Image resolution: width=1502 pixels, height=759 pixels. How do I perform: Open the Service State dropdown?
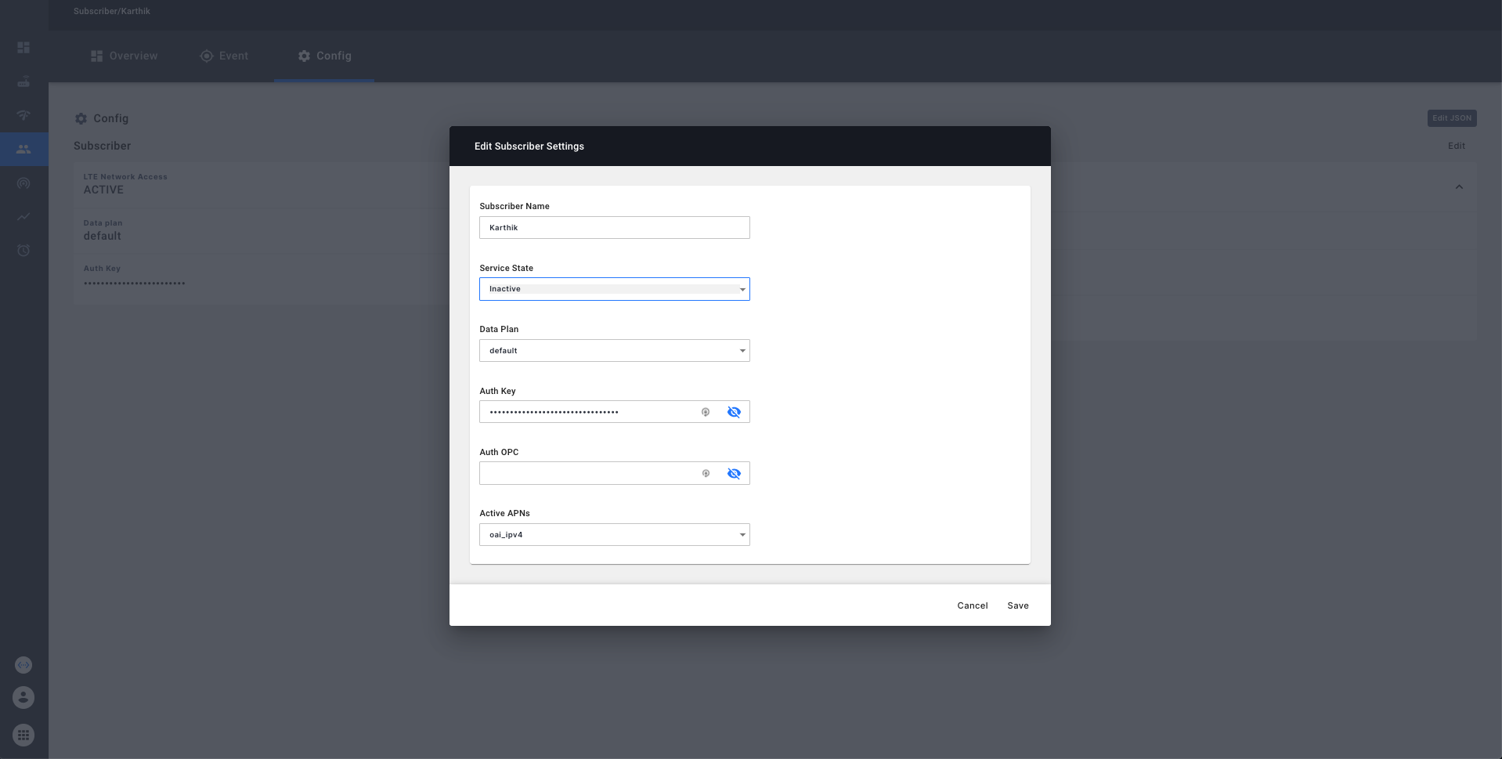click(614, 289)
